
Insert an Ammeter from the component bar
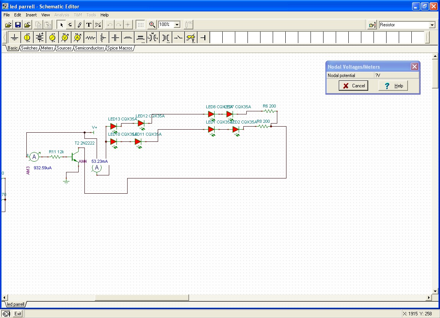click(x=78, y=37)
